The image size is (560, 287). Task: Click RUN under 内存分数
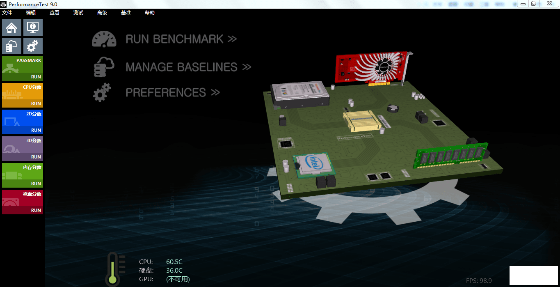pyautogui.click(x=36, y=184)
